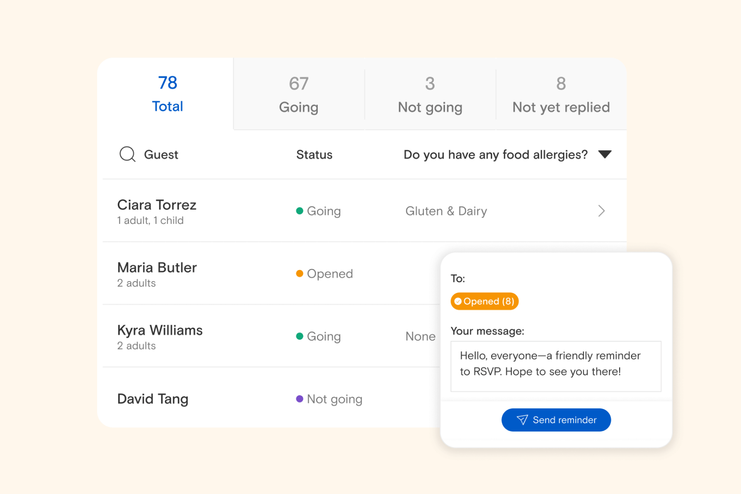
Task: Switch to the 67 Going tab
Action: click(298, 95)
